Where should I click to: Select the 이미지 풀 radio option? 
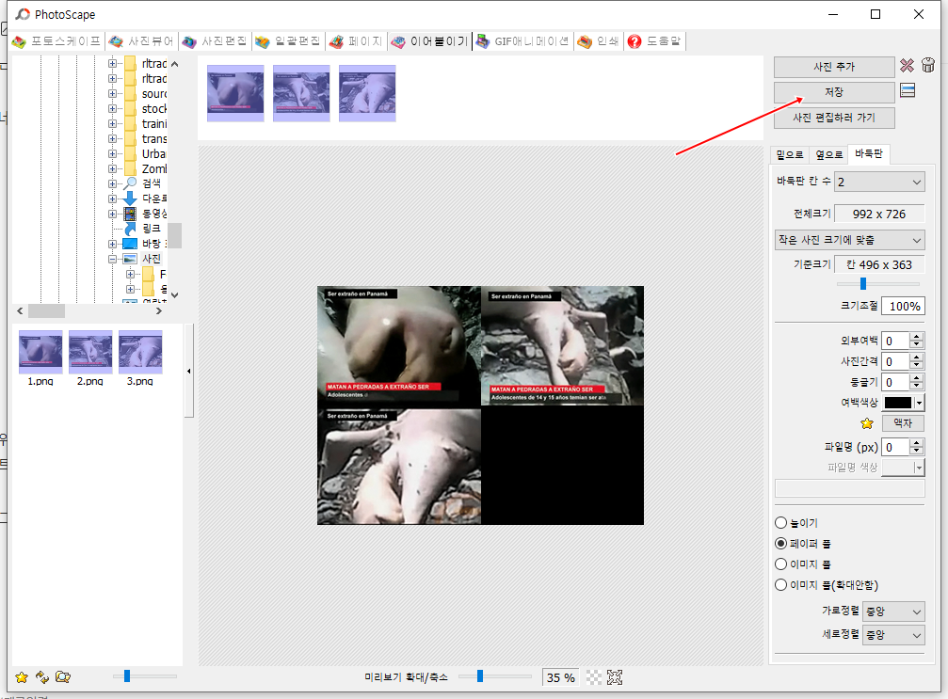tap(803, 564)
